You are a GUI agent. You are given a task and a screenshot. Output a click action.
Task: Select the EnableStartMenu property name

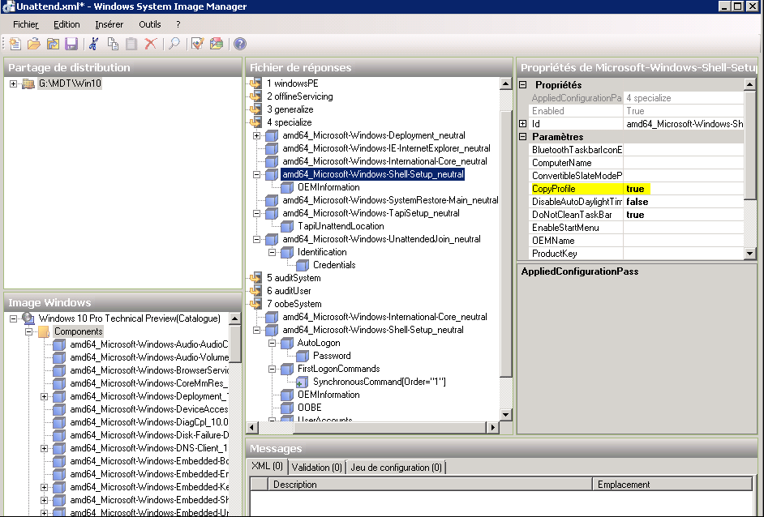click(565, 228)
